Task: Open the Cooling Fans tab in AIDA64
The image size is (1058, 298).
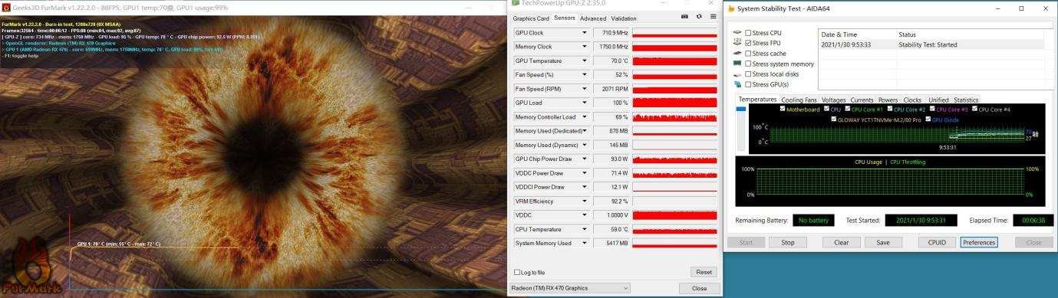Action: [799, 100]
